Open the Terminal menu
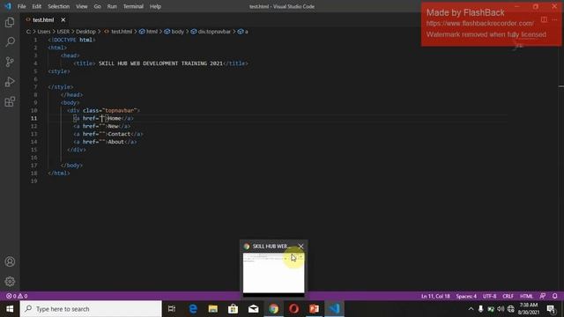Screen dimensions: 564x317 tap(133, 6)
